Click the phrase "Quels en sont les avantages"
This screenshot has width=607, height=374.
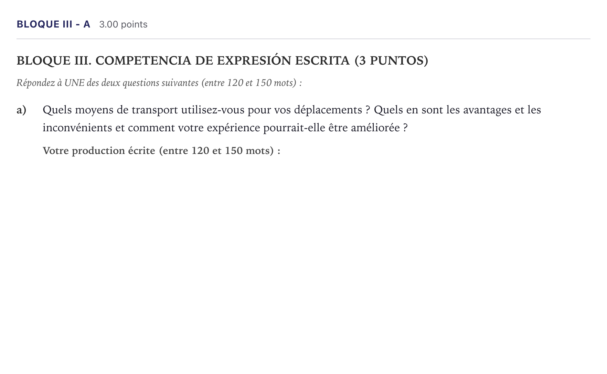click(443, 110)
